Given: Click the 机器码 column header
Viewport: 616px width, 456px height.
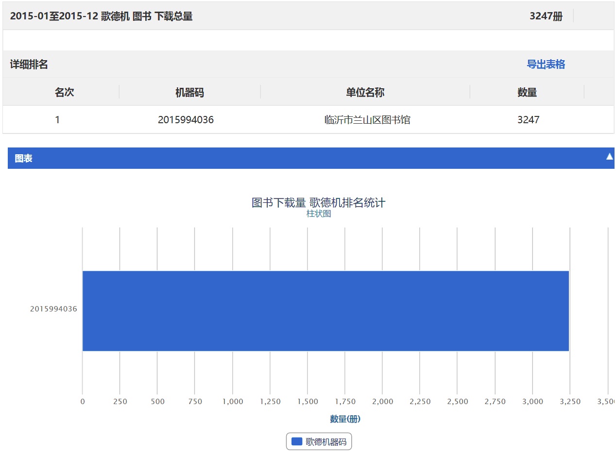Looking at the screenshot, I should (x=189, y=92).
